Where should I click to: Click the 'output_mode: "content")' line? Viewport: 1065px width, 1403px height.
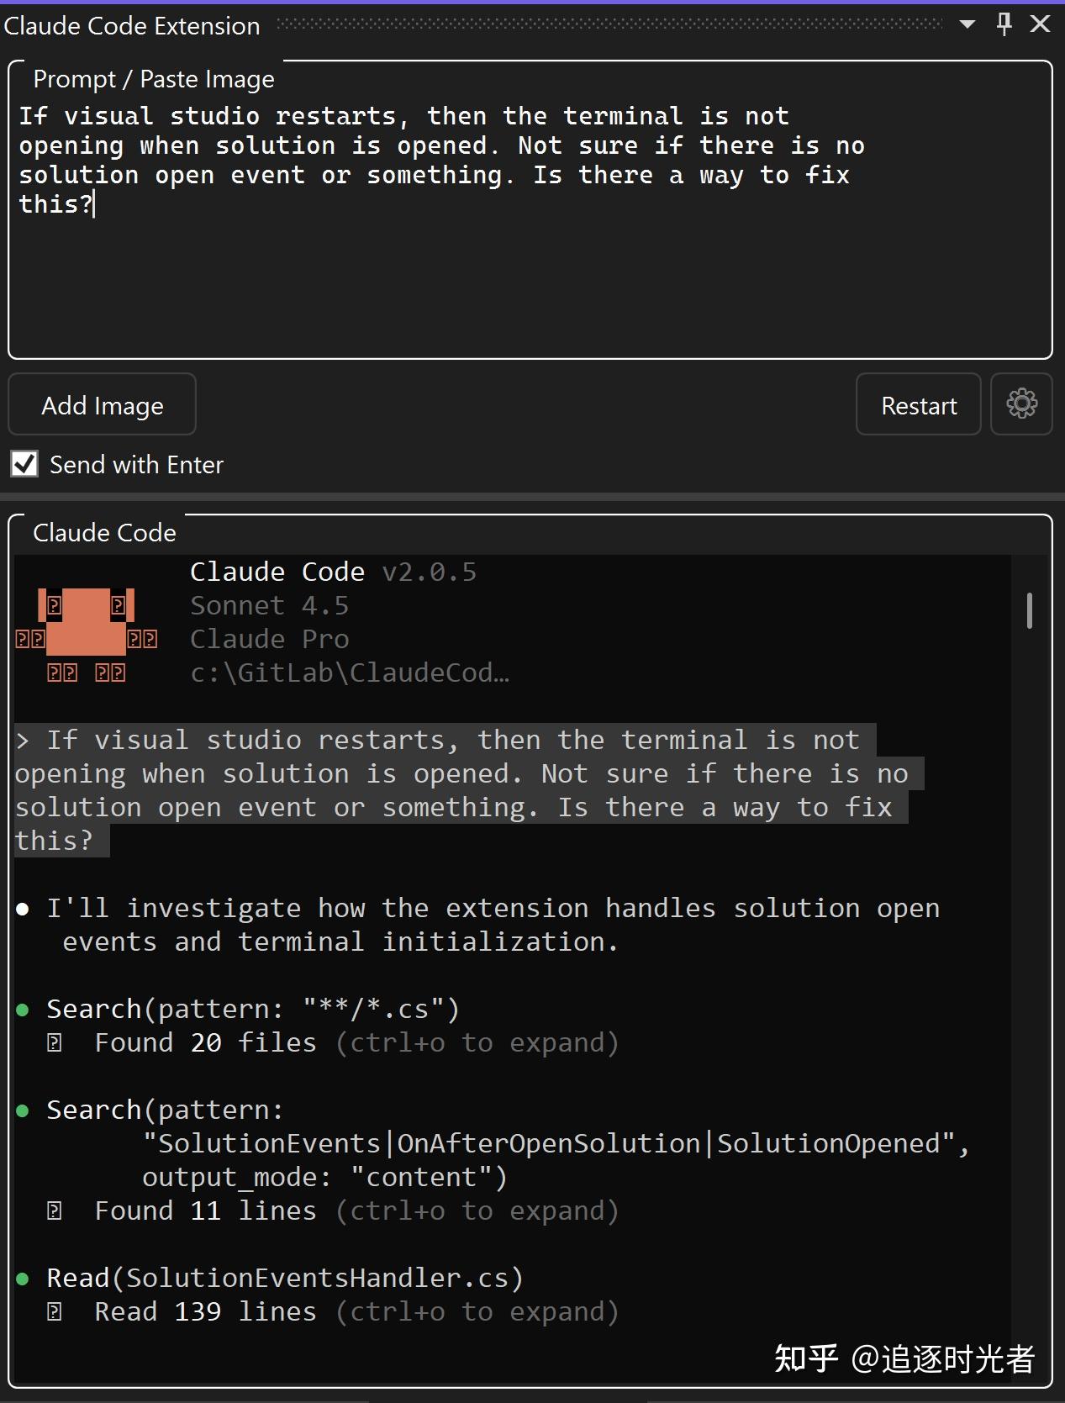(324, 1177)
